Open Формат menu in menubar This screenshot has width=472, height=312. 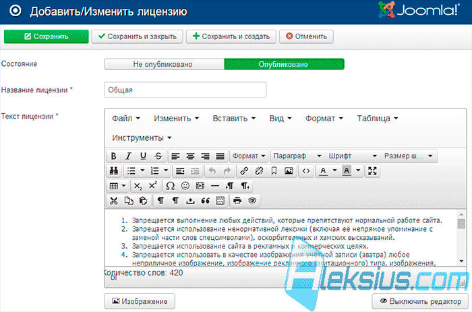coord(324,118)
